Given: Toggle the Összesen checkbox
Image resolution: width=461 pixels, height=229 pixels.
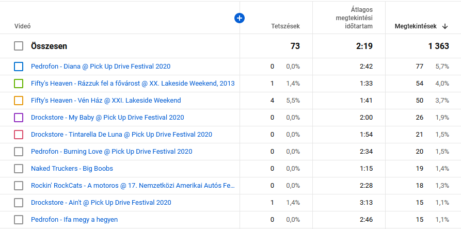Looking at the screenshot, I should tap(19, 46).
